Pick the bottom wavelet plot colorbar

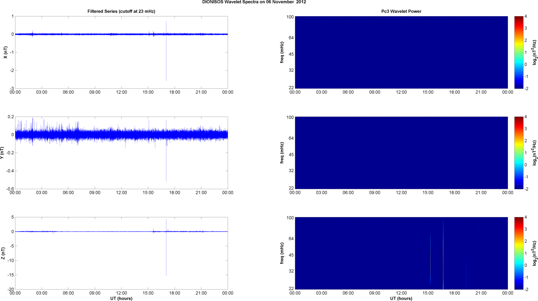(519, 253)
